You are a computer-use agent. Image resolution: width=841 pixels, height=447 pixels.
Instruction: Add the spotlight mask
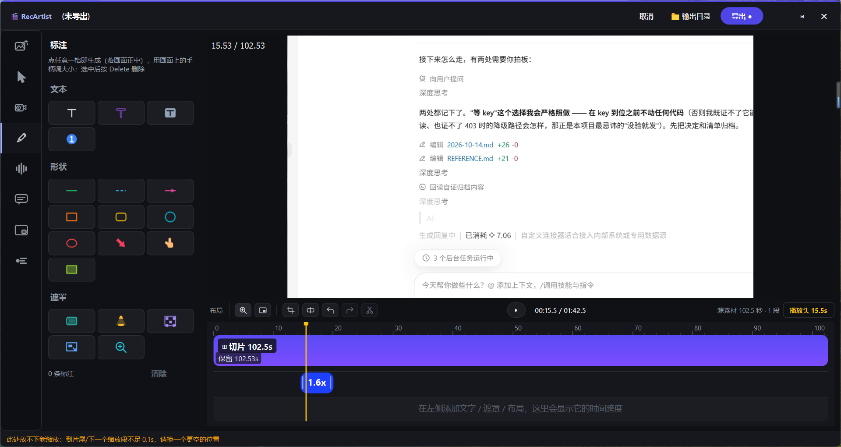(121, 321)
